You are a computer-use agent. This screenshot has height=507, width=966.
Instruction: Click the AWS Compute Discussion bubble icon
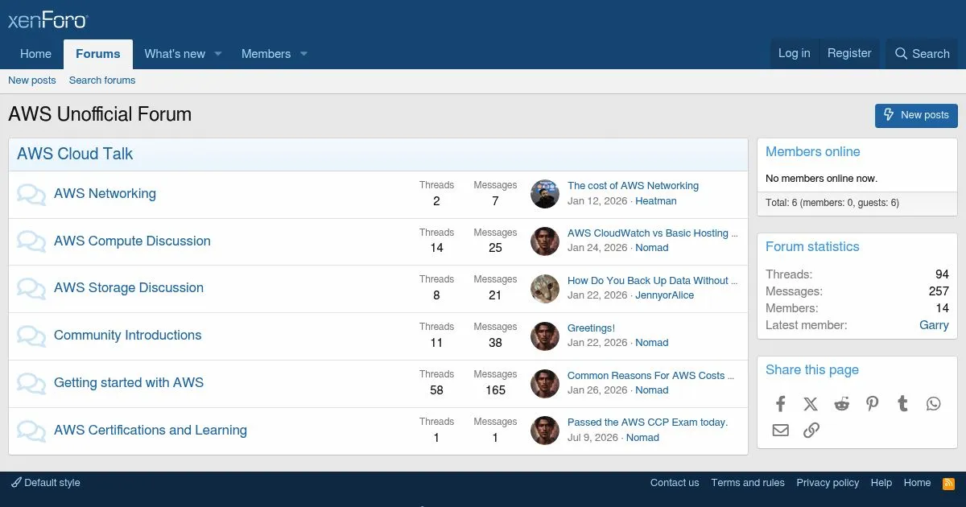31,242
